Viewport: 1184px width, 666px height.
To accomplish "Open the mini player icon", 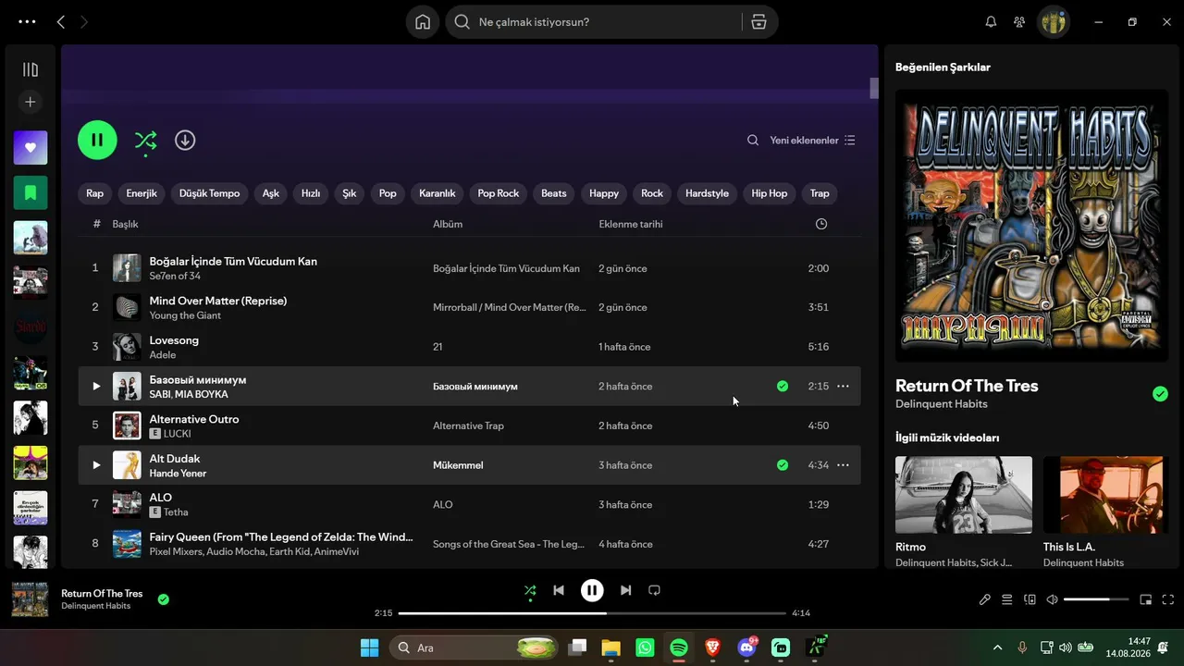I will click(1145, 599).
